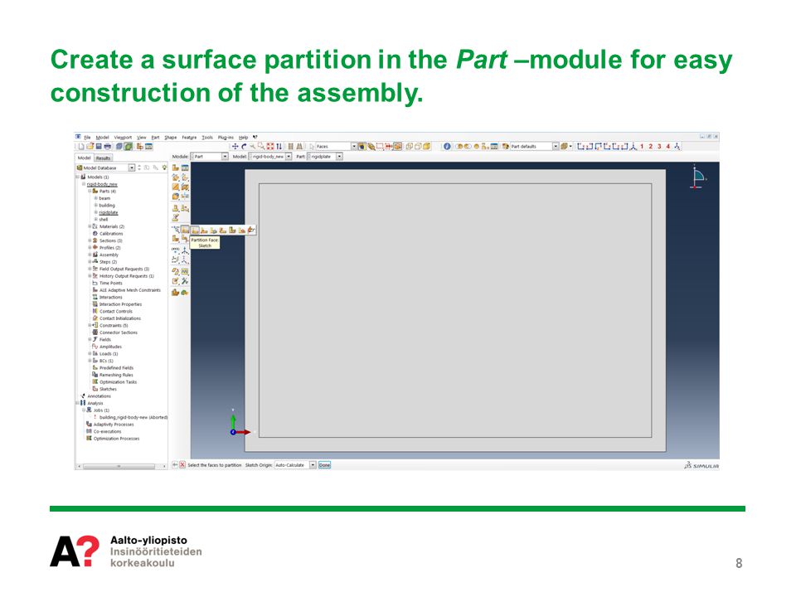
Task: Click the building_rigid-body-new (Aborted) job
Action: [133, 417]
